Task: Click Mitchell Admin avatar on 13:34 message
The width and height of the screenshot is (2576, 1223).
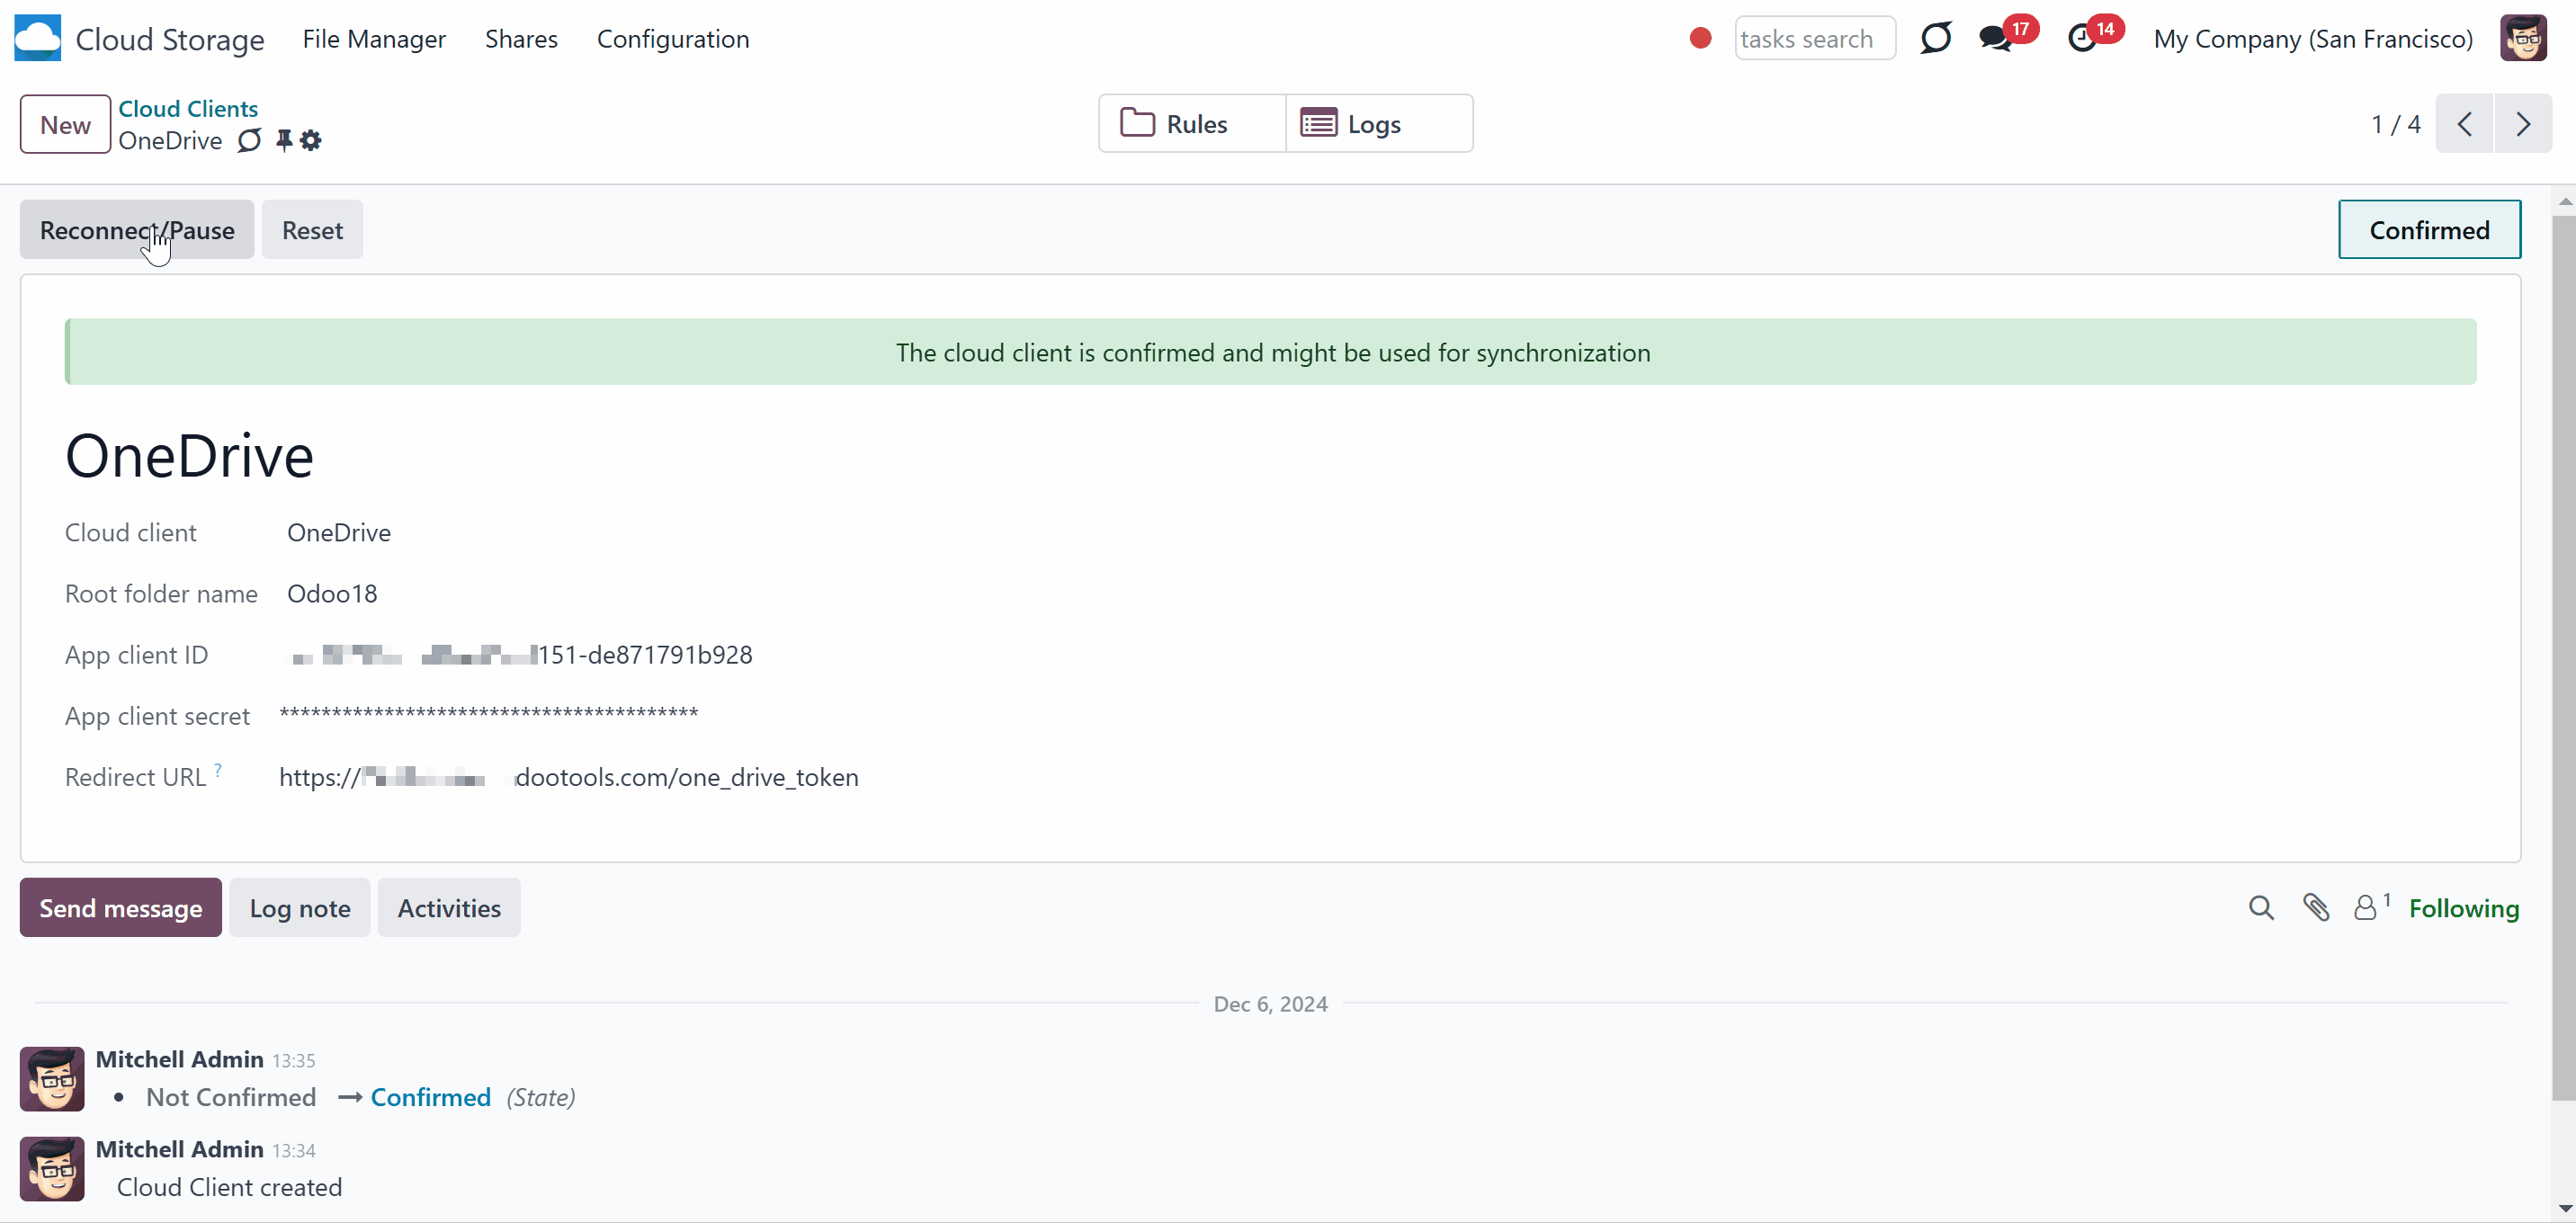Action: (52, 1168)
